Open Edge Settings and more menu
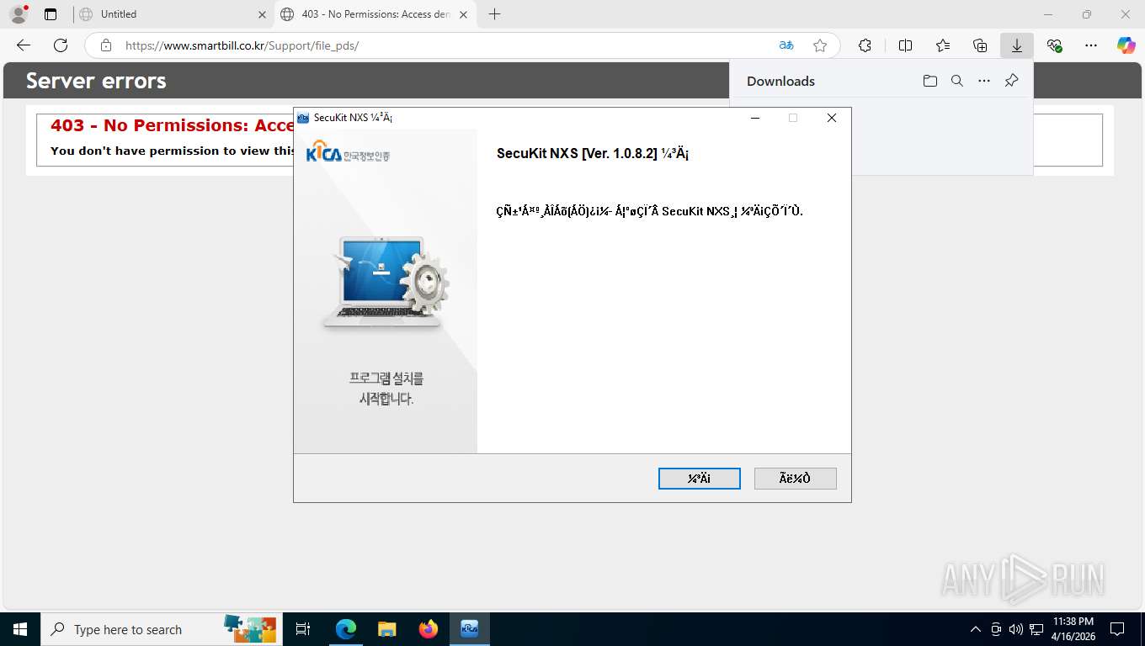The image size is (1145, 646). click(x=1091, y=45)
